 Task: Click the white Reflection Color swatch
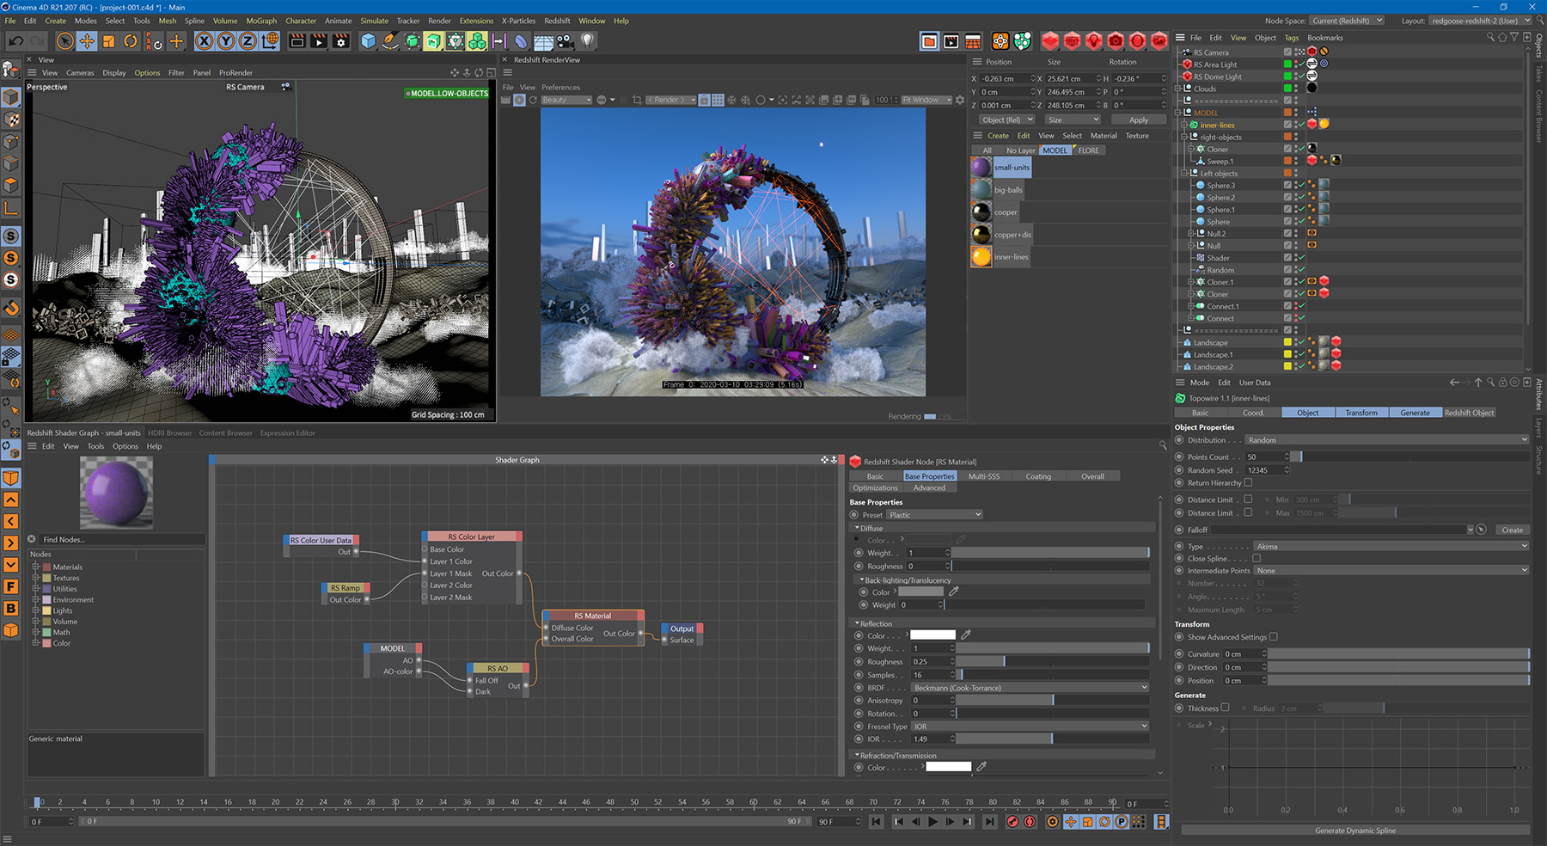pos(932,635)
